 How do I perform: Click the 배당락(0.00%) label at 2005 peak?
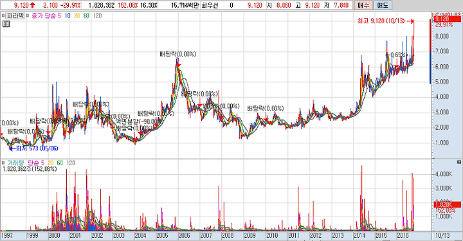[177, 54]
